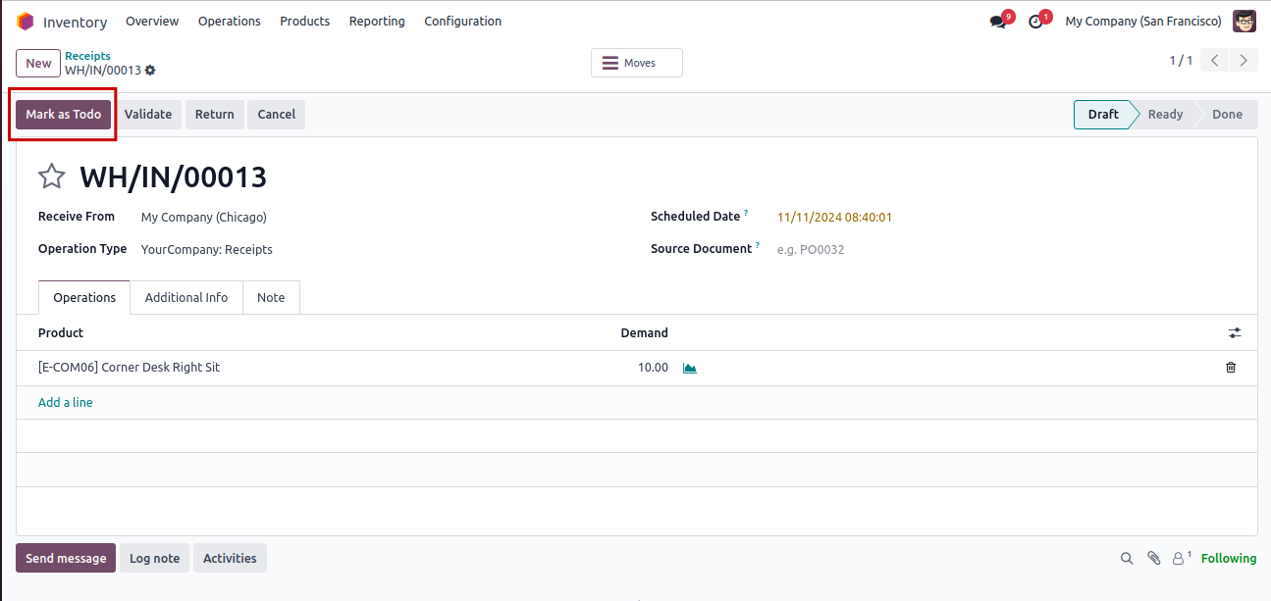Open the Configuration menu
Image resolution: width=1271 pixels, height=601 pixels.
pos(462,22)
